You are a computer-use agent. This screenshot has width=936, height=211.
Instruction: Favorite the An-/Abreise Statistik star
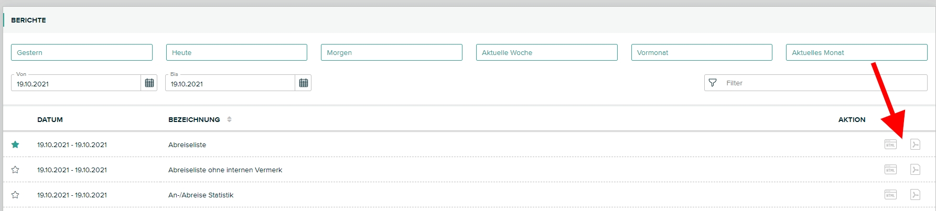click(x=15, y=195)
